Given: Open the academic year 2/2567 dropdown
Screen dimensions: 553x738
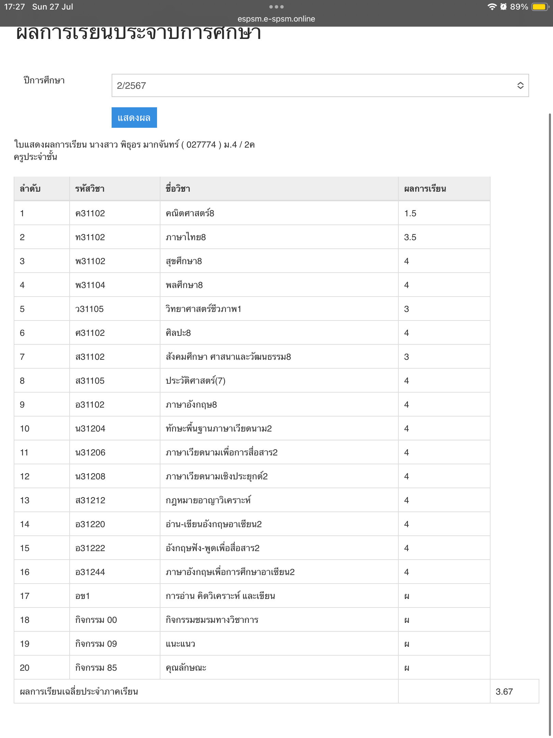Looking at the screenshot, I should click(x=320, y=85).
